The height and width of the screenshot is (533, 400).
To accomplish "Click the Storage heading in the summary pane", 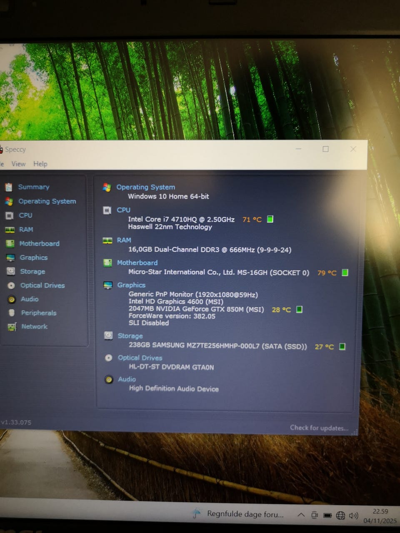I will click(130, 336).
